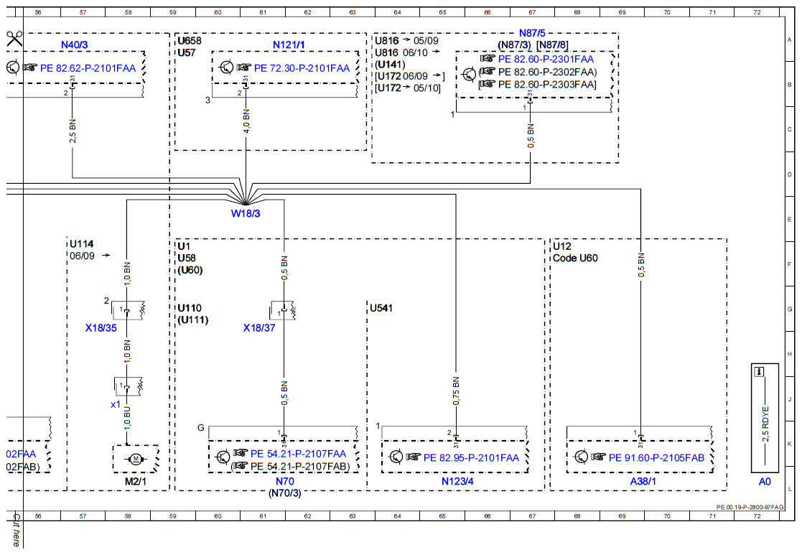The height and width of the screenshot is (555, 802).
Task: Open the A38/1 component link
Action: (x=643, y=481)
